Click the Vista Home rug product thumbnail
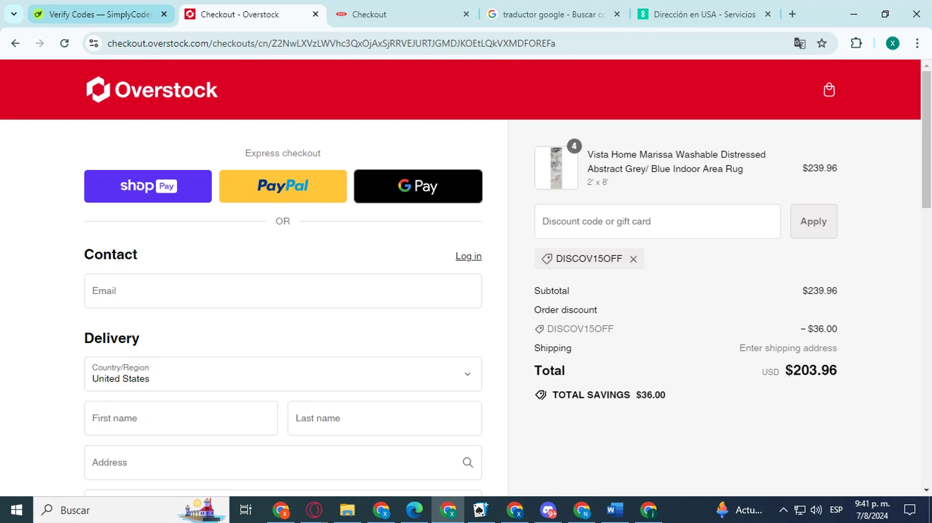 pos(556,168)
